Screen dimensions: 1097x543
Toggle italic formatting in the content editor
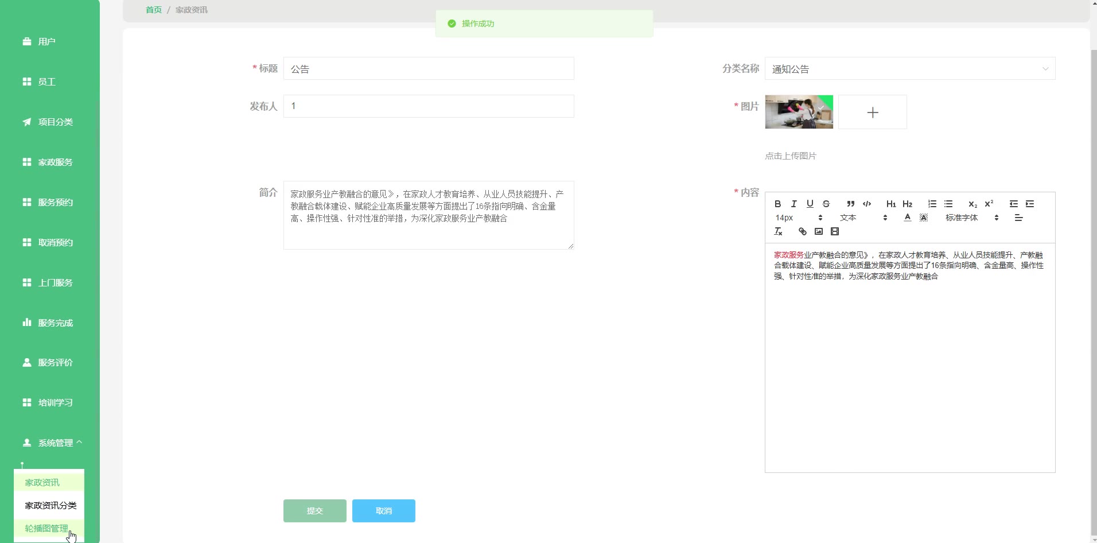(793, 204)
